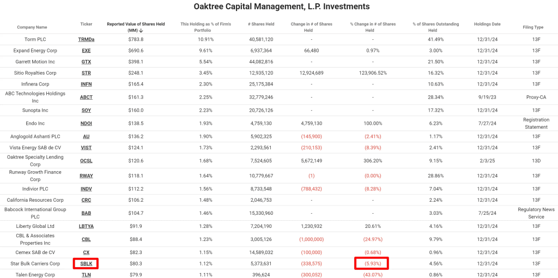Open the CX ticker link
This screenshot has height=278, width=558.
(x=86, y=253)
